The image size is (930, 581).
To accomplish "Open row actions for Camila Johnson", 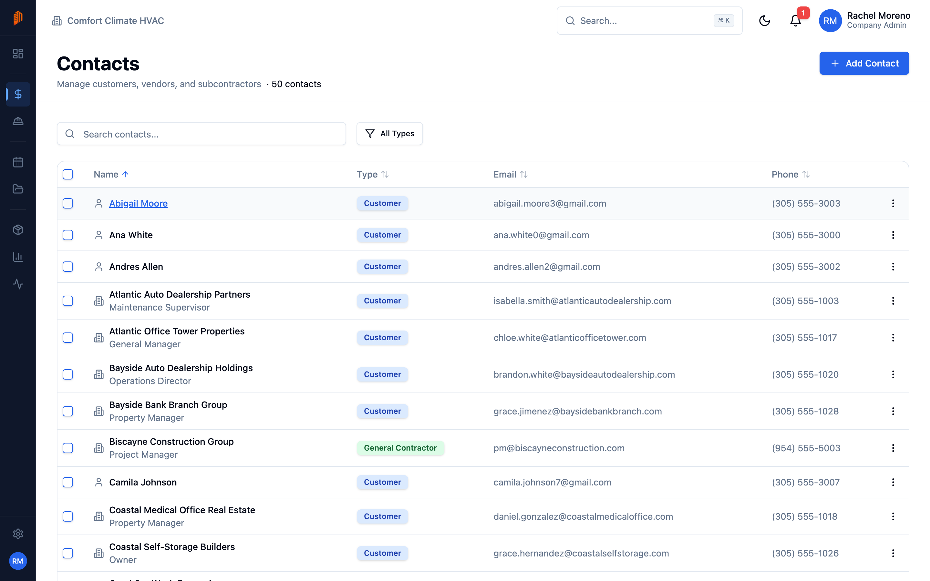I will [x=893, y=482].
